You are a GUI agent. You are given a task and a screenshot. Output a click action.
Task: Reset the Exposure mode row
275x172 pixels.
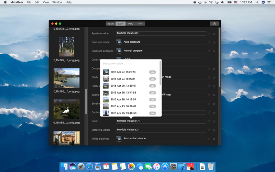click(x=209, y=42)
